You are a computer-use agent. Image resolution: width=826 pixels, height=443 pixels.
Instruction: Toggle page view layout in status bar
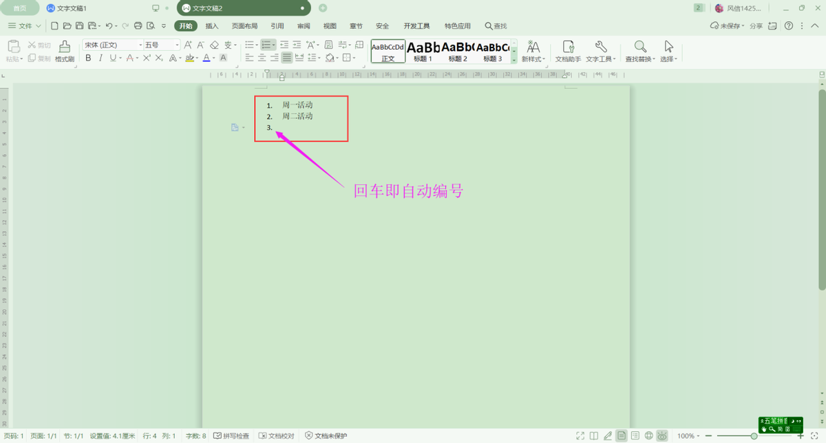pyautogui.click(x=622, y=436)
